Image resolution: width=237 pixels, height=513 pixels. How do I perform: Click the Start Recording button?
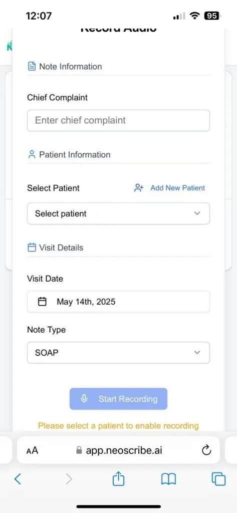coord(118,399)
